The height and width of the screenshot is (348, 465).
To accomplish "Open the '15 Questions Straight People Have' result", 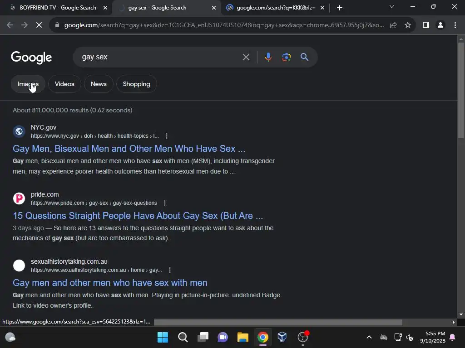I will [138, 216].
